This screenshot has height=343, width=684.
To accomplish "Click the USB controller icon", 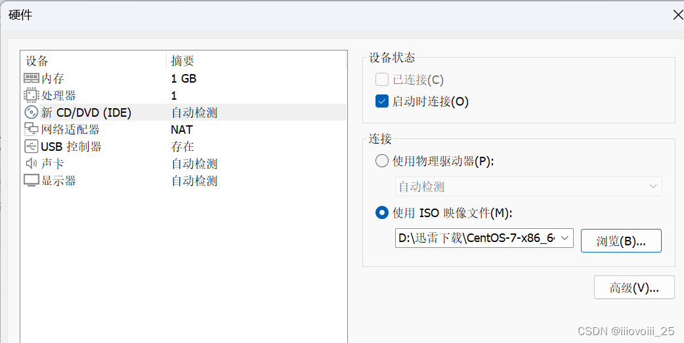I will tap(32, 146).
